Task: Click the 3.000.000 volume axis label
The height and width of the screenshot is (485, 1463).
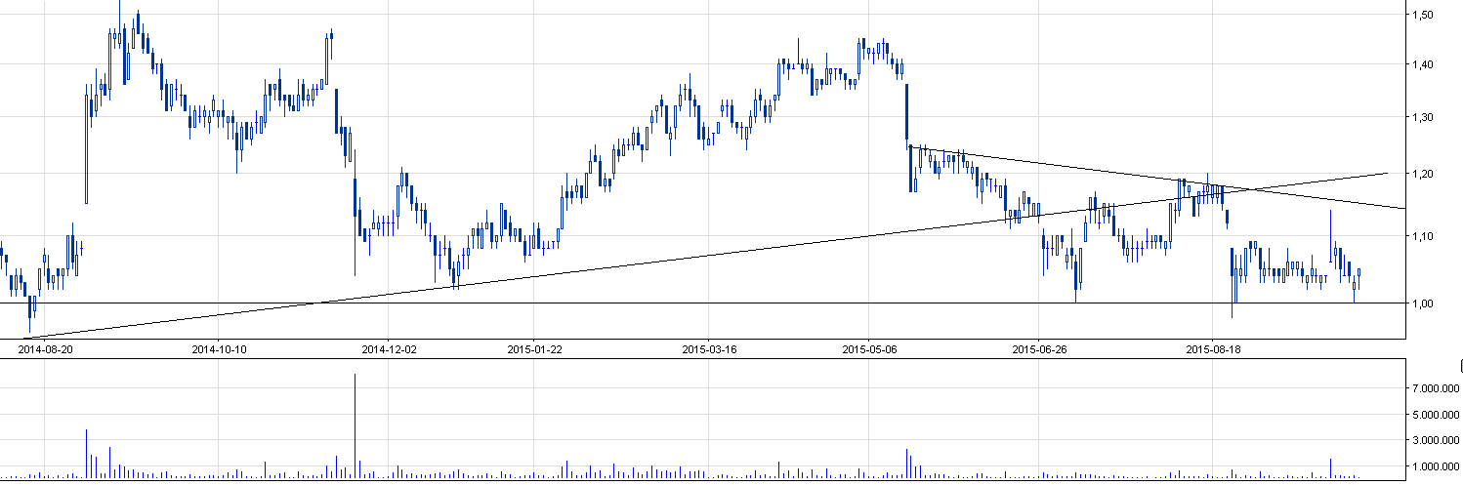Action: click(1434, 440)
